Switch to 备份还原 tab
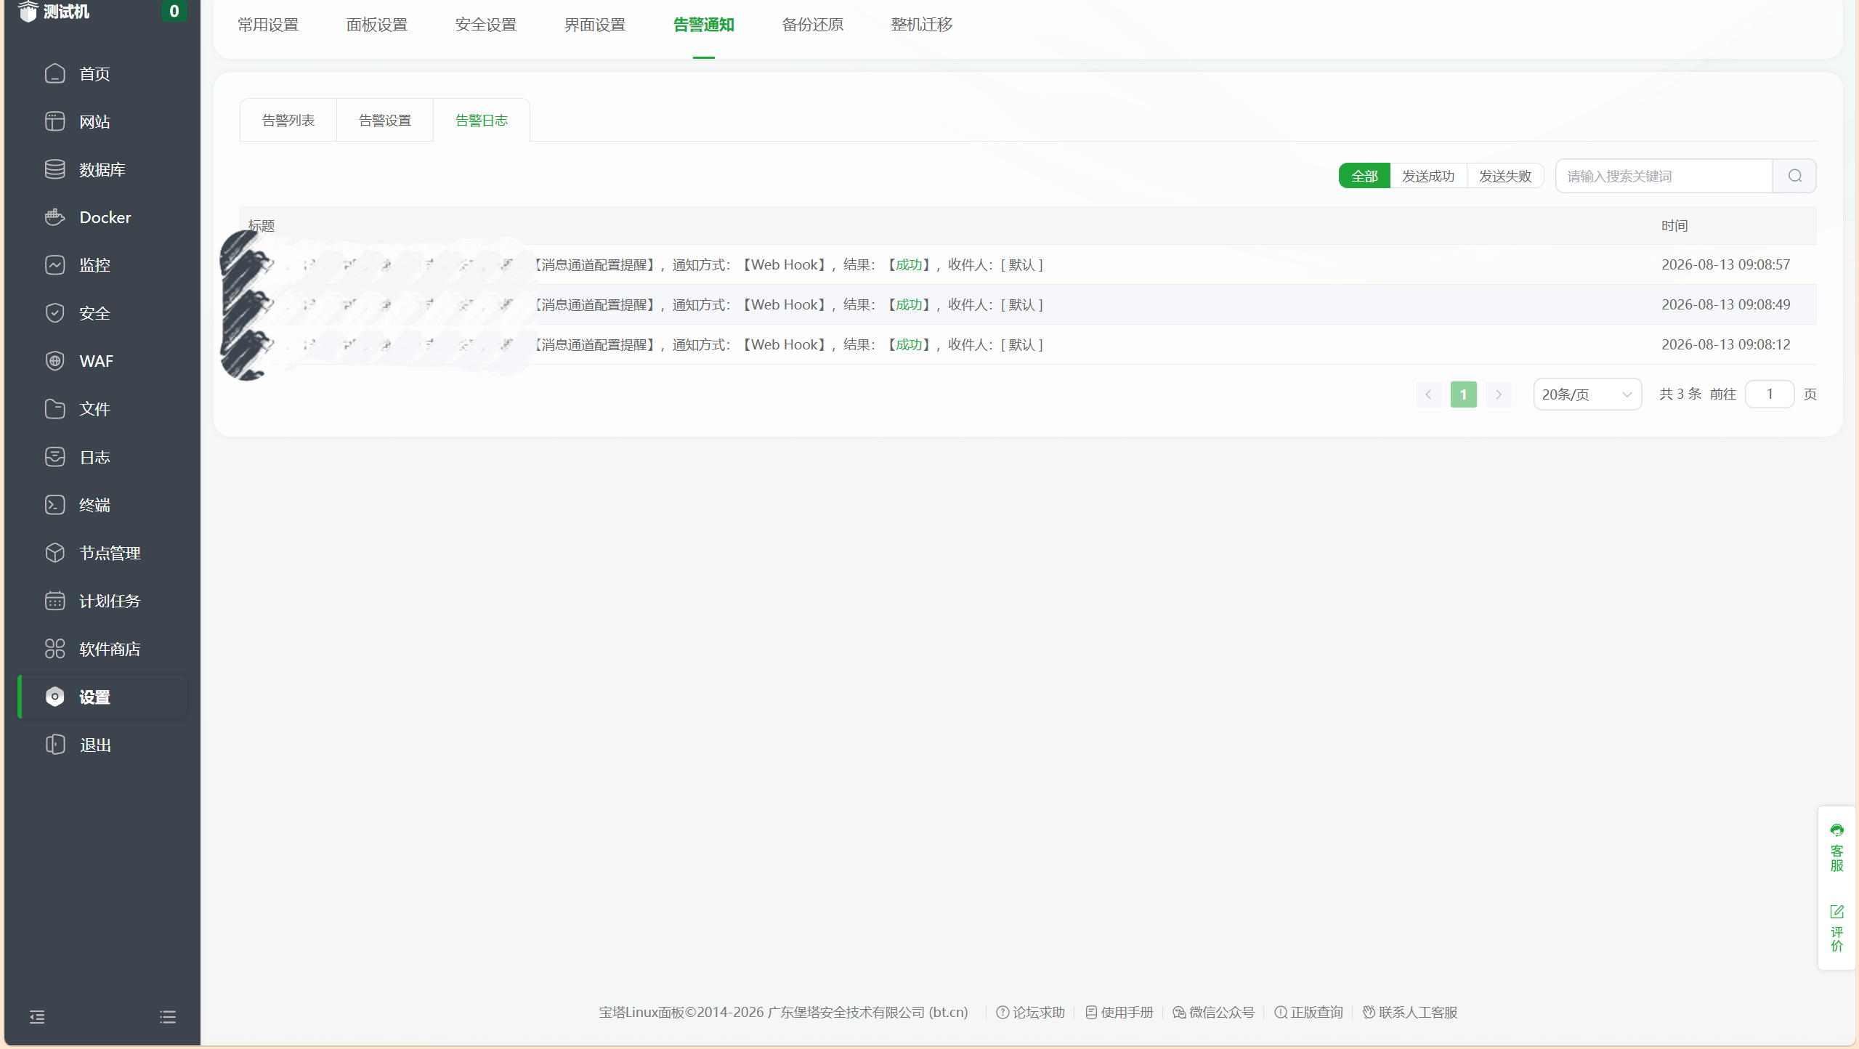Screen dimensions: 1859x1049 (x=813, y=25)
